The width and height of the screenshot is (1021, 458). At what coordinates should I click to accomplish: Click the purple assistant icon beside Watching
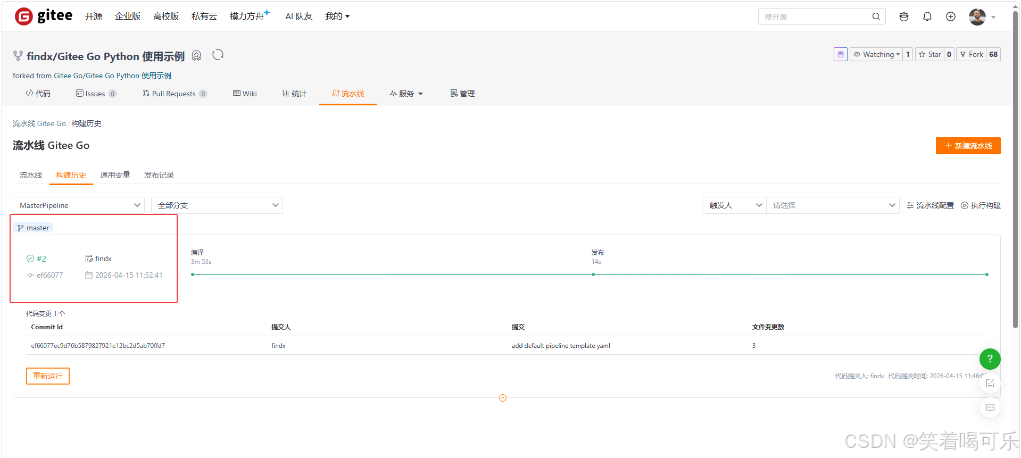840,54
